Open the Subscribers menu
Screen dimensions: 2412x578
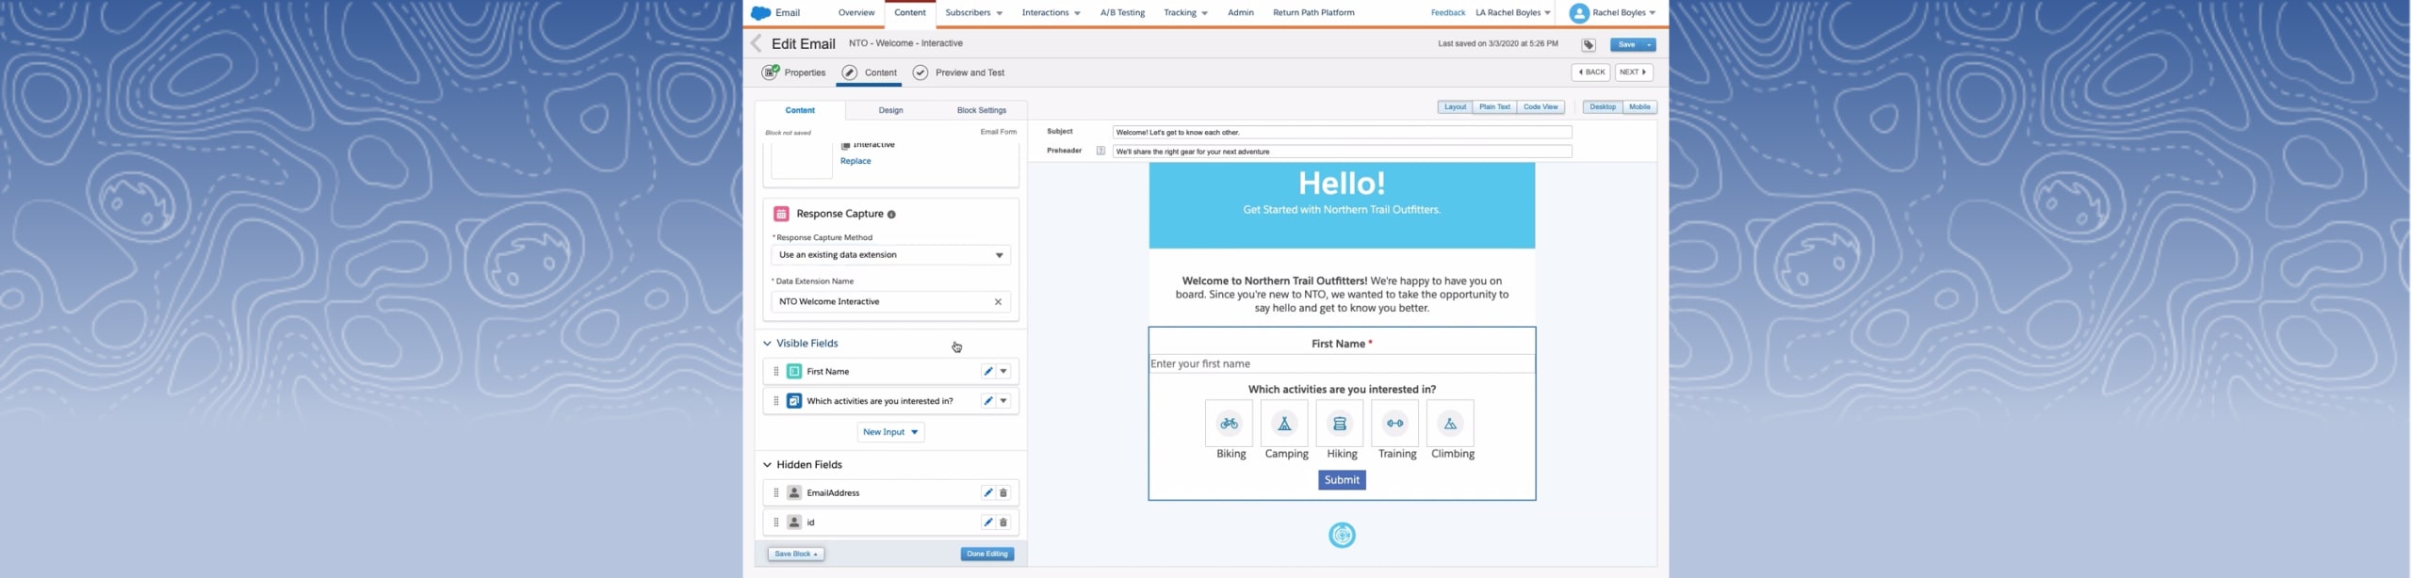click(x=973, y=13)
